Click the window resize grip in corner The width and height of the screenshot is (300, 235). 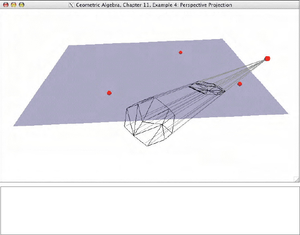pos(296,179)
